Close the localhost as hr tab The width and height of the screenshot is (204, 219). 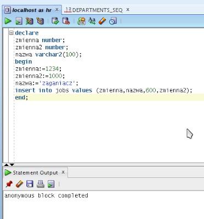tap(57, 9)
